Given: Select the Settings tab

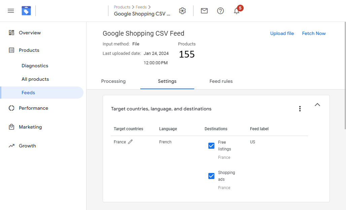Looking at the screenshot, I should (167, 81).
